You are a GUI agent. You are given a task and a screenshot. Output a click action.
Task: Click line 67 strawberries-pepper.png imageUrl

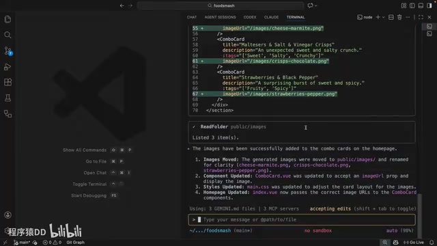pos(280,94)
